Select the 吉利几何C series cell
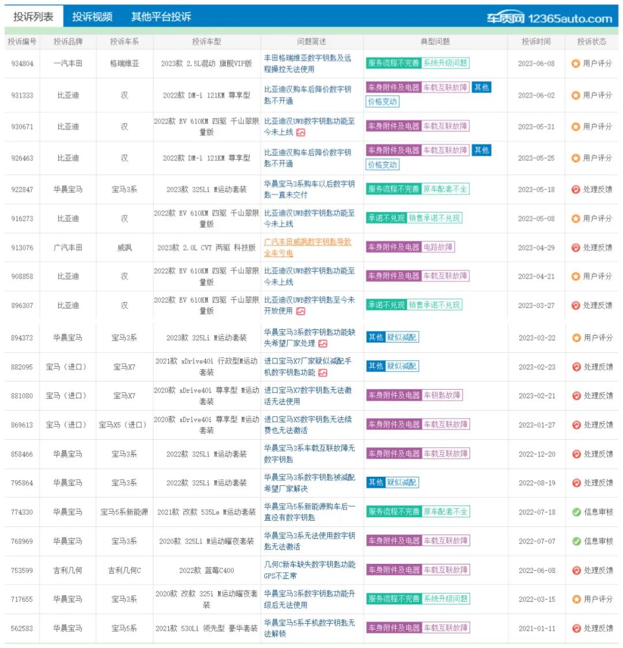 click(x=125, y=570)
